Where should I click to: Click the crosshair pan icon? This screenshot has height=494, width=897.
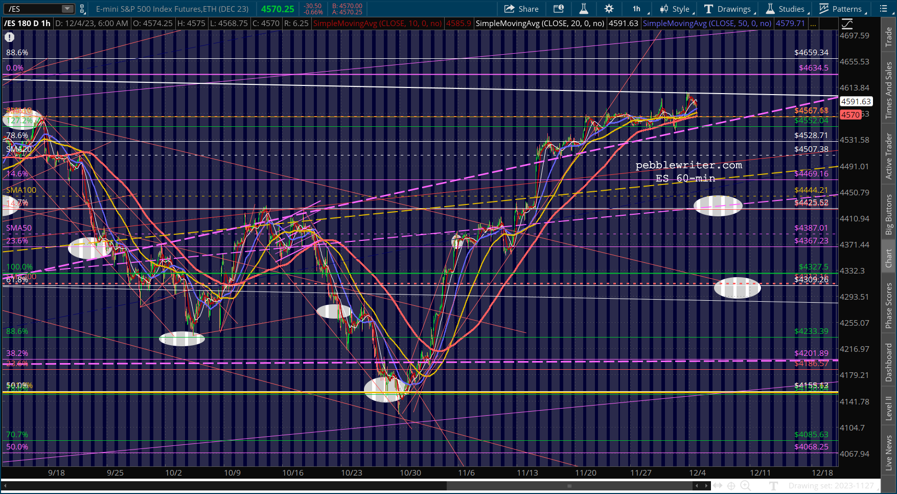point(731,486)
